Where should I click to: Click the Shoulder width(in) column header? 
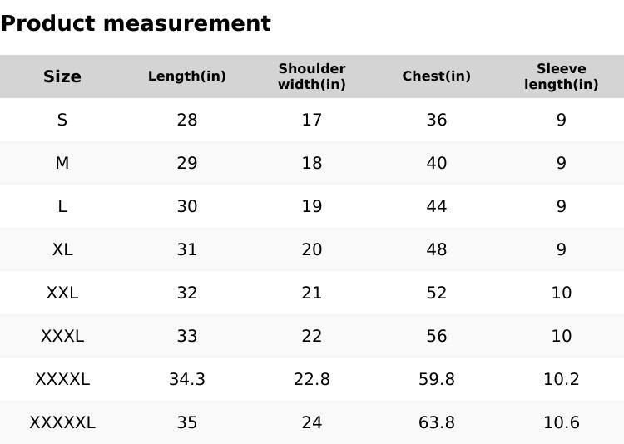tap(312, 76)
